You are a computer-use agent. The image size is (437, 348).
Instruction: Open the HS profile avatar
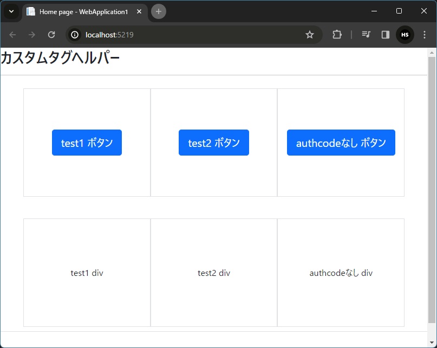[x=405, y=35]
